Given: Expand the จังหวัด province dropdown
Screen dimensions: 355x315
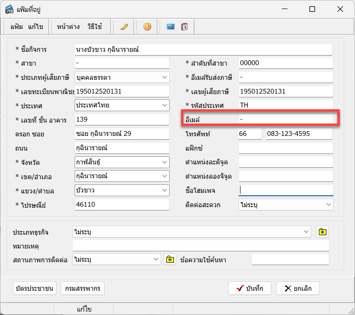Looking at the screenshot, I should (164, 162).
